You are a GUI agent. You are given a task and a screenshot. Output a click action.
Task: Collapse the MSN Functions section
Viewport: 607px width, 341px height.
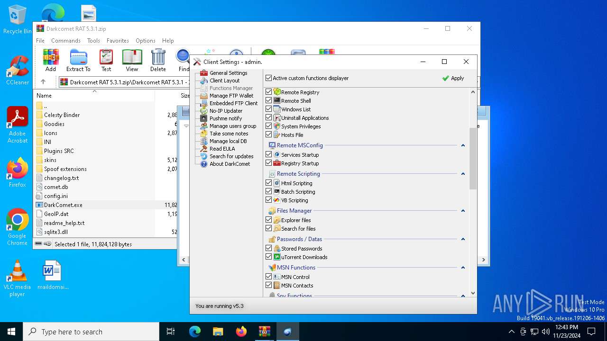click(x=463, y=268)
